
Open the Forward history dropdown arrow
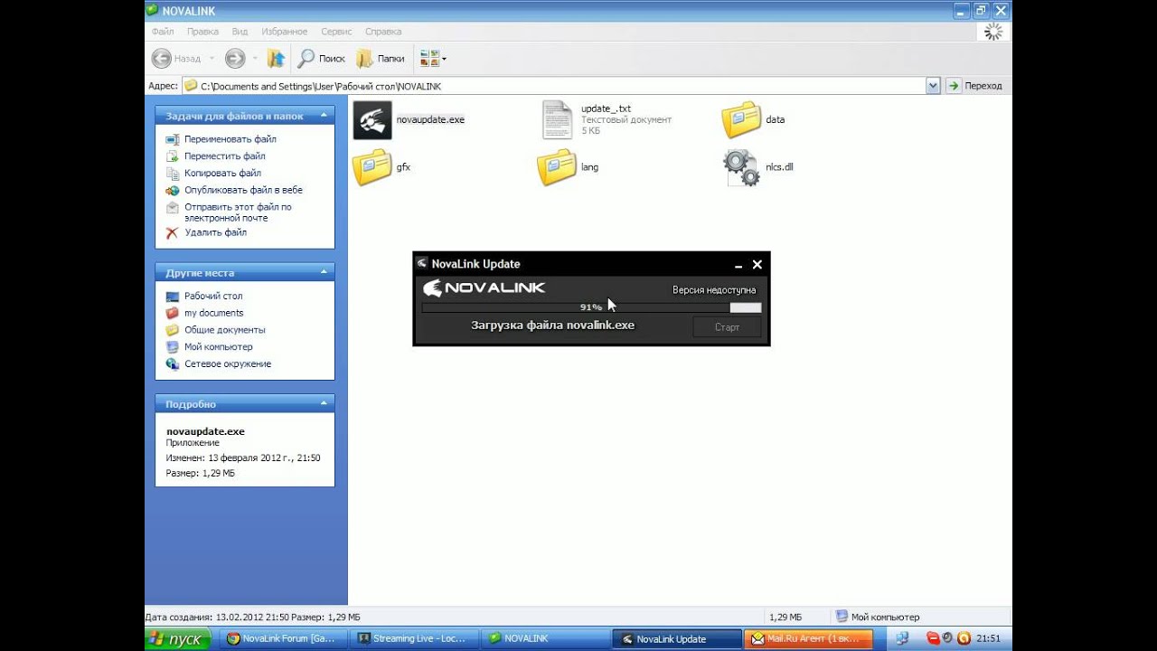(254, 59)
